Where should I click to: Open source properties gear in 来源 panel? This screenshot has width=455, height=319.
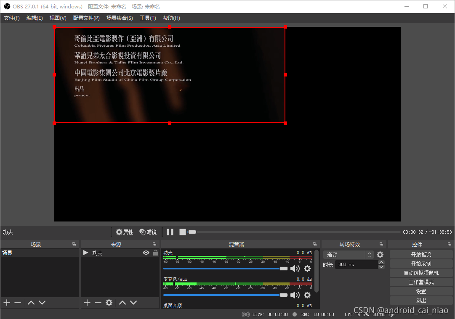click(109, 303)
